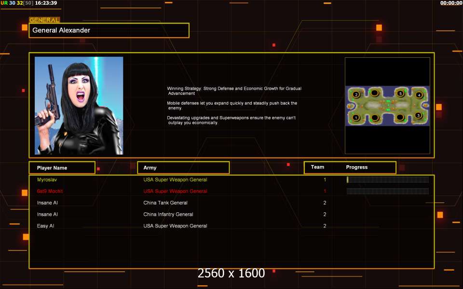Click team number 2 for China Tank General
The width and height of the screenshot is (463, 289).
(x=325, y=203)
